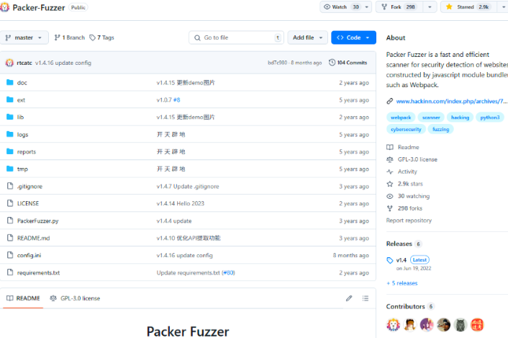Click the config.ini file icon
The height and width of the screenshot is (338, 508).
[10, 255]
